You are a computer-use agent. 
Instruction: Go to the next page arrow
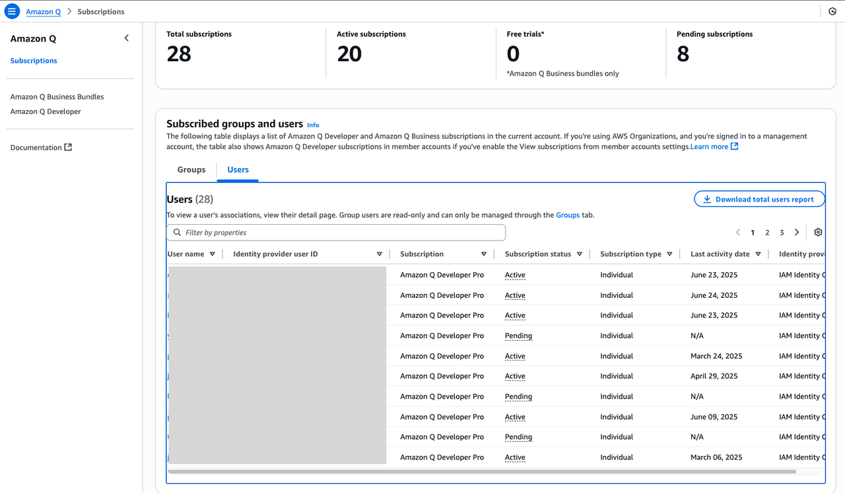(x=797, y=233)
